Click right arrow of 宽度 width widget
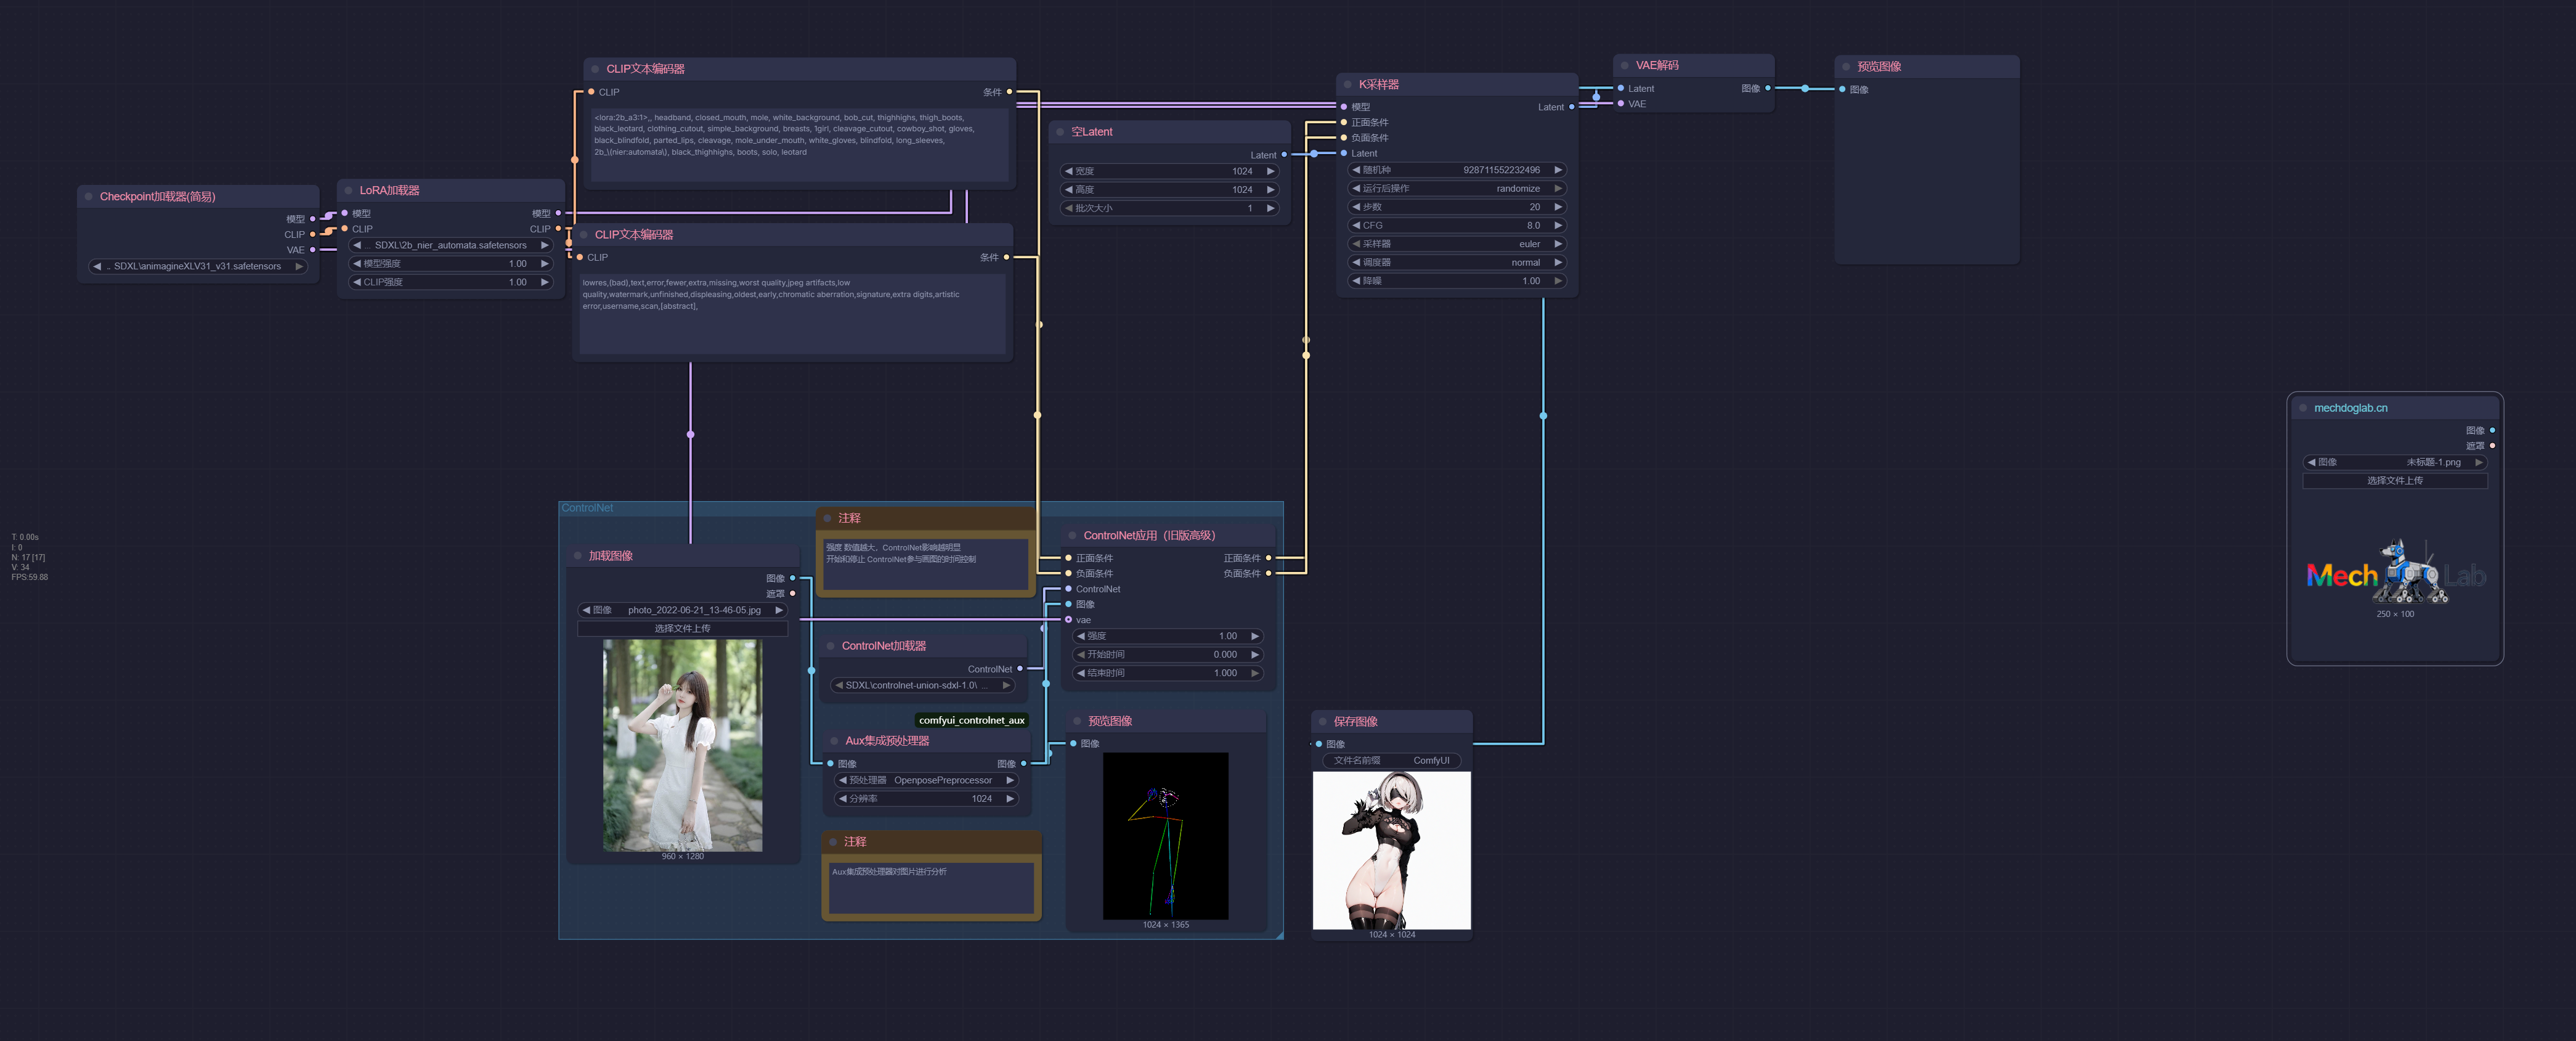 coord(1270,171)
